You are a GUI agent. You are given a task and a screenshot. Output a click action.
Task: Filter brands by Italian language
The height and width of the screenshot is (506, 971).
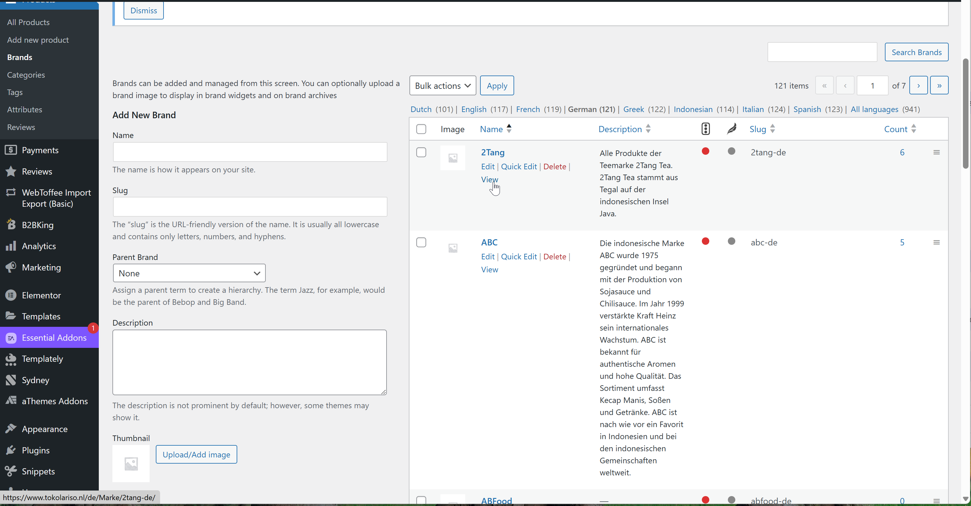753,109
